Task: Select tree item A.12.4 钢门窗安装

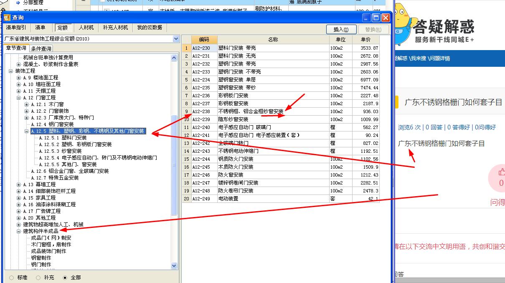Action: click(52, 124)
